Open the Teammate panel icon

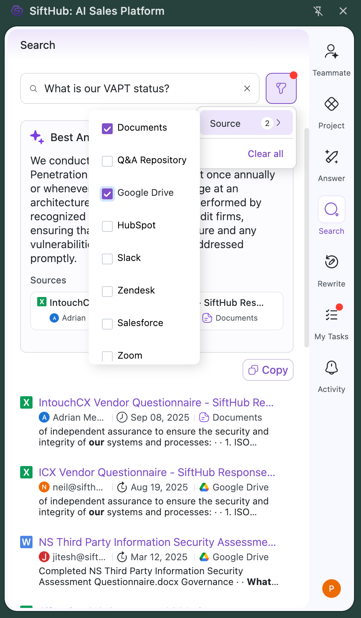[331, 52]
